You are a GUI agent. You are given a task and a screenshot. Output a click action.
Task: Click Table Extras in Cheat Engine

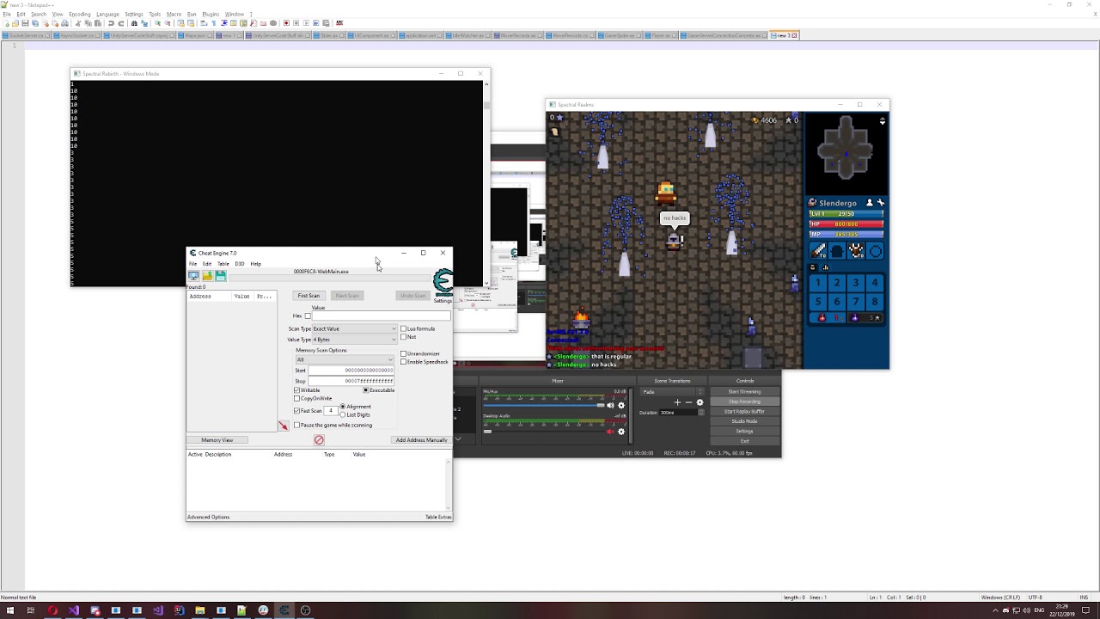tap(437, 518)
